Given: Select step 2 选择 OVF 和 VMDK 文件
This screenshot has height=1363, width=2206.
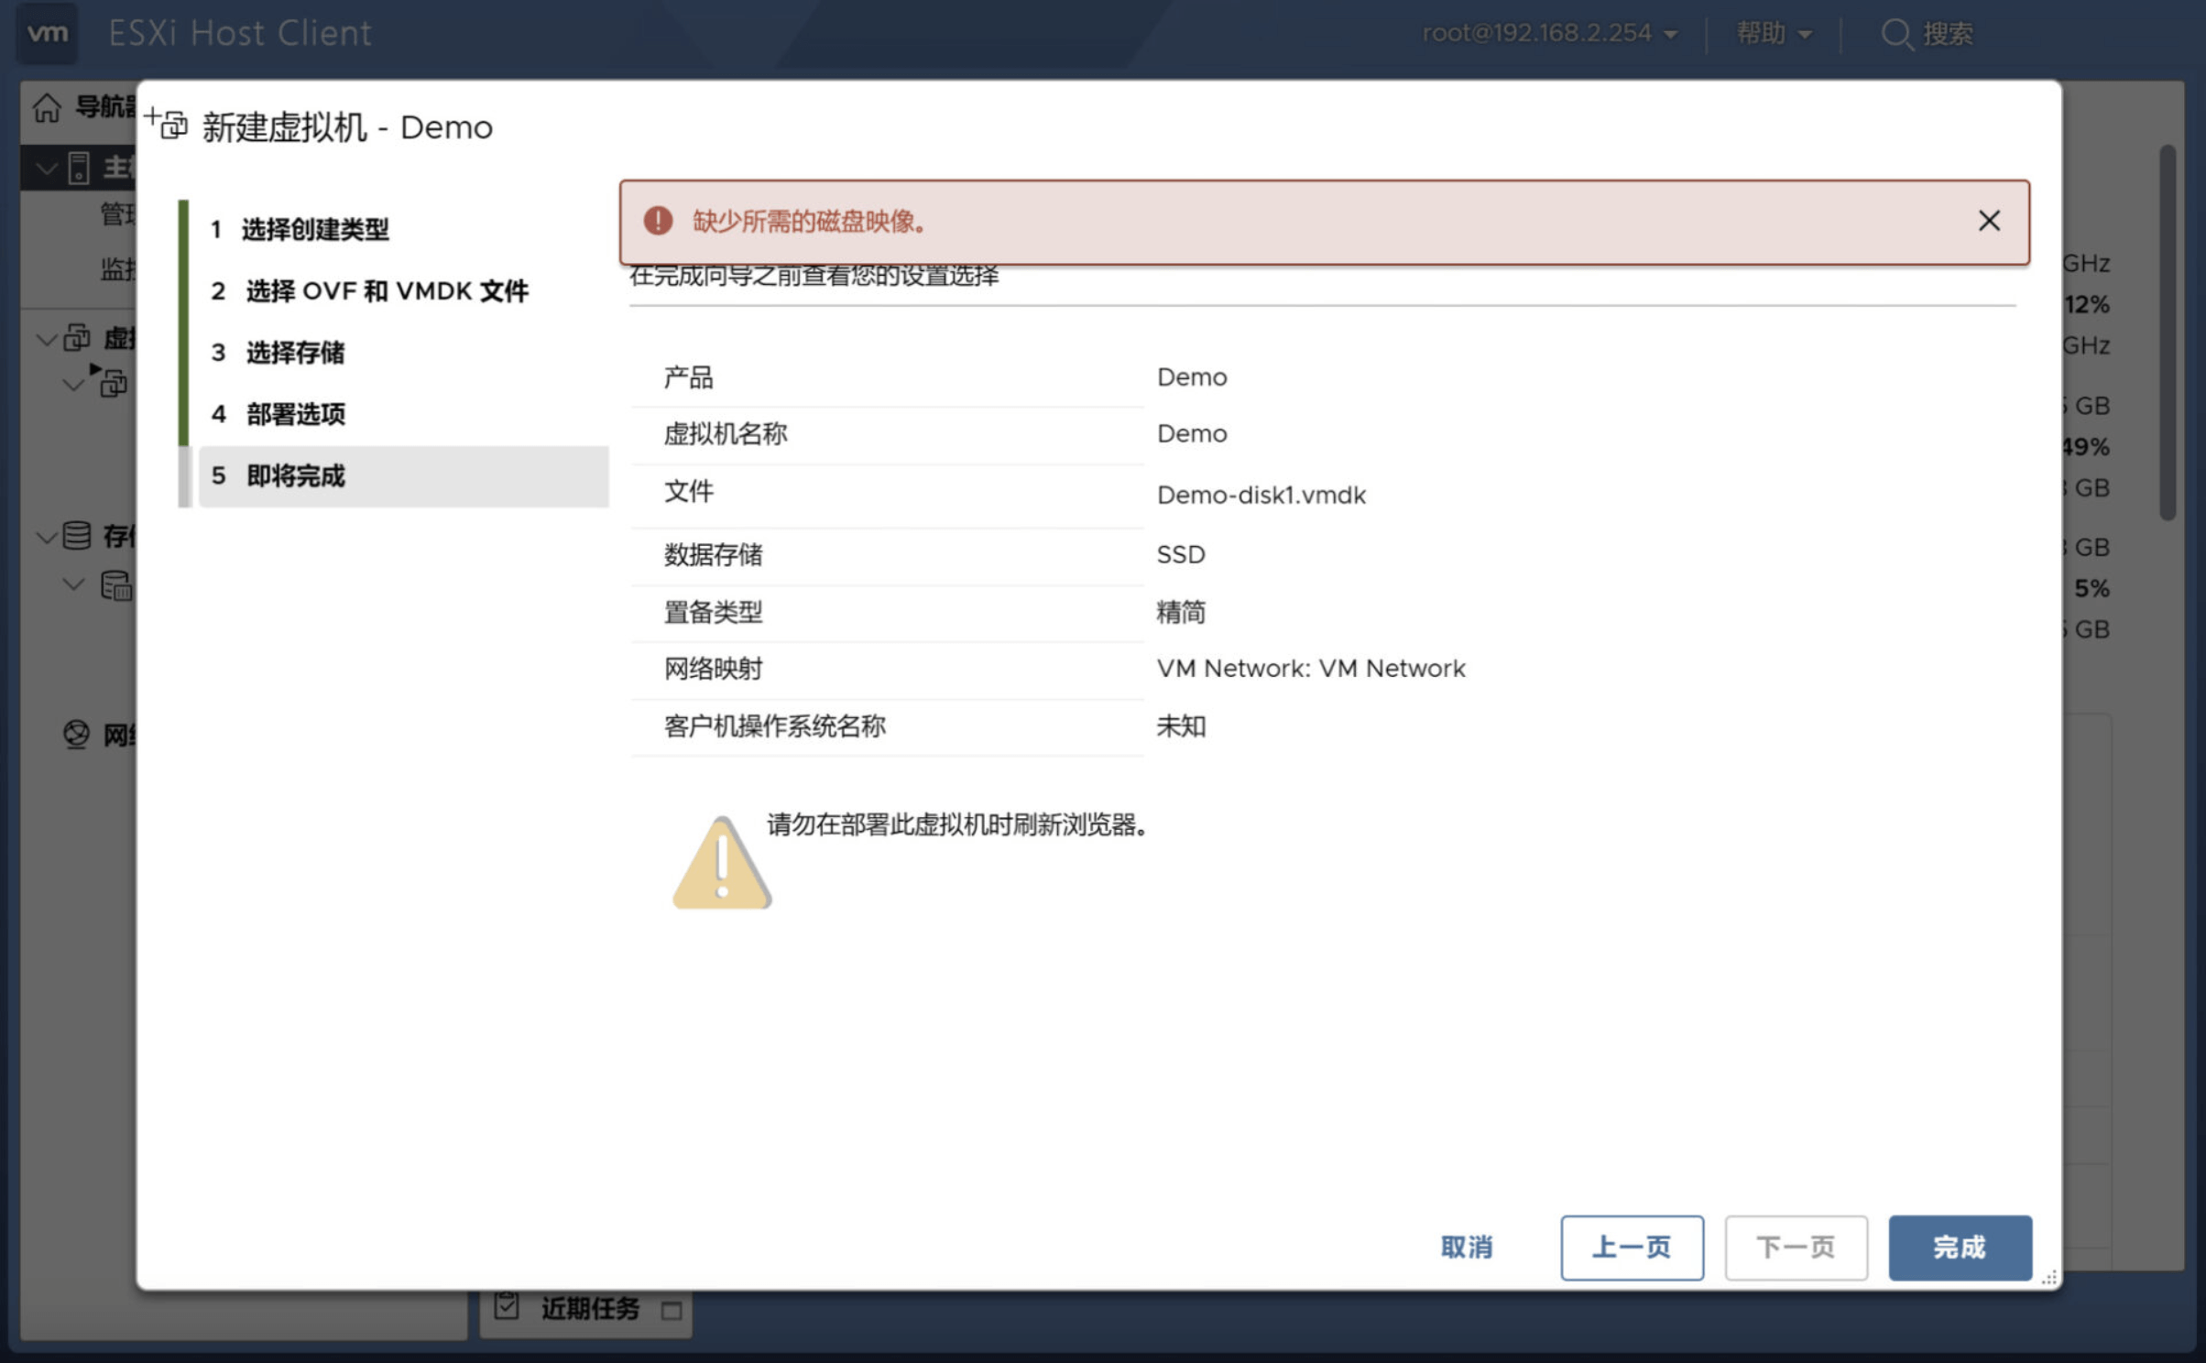Looking at the screenshot, I should (385, 290).
